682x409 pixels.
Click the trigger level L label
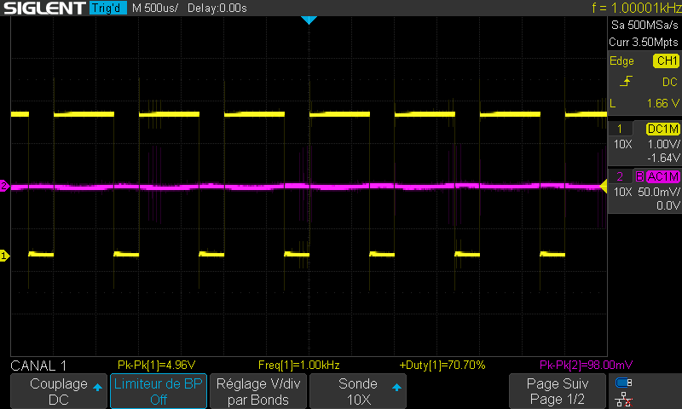[x=613, y=103]
